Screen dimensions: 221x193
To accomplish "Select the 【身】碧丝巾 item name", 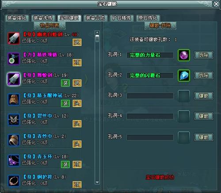I will pyautogui.click(x=38, y=116).
